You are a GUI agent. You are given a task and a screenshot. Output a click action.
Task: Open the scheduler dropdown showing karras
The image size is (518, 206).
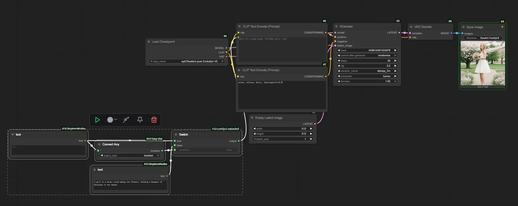pos(367,76)
